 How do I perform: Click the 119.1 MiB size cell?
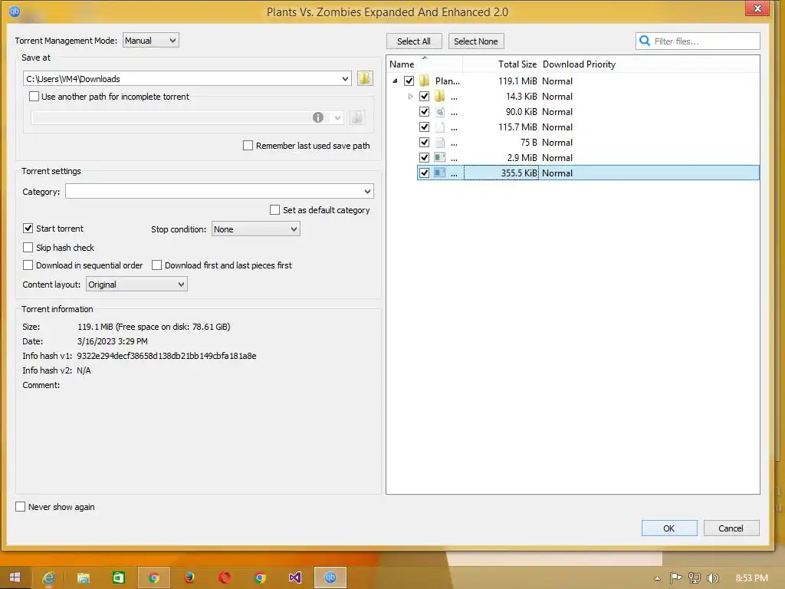[517, 81]
